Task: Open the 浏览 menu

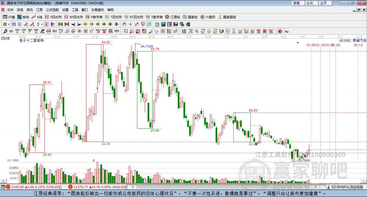Action: click(x=20, y=10)
